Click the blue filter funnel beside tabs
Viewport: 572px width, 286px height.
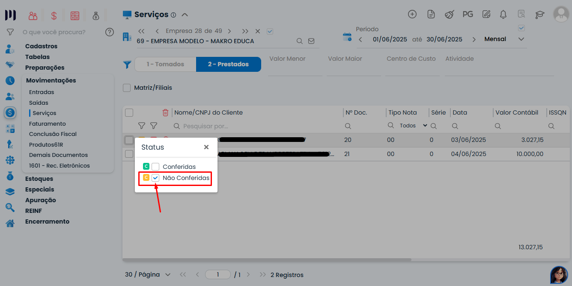point(127,65)
